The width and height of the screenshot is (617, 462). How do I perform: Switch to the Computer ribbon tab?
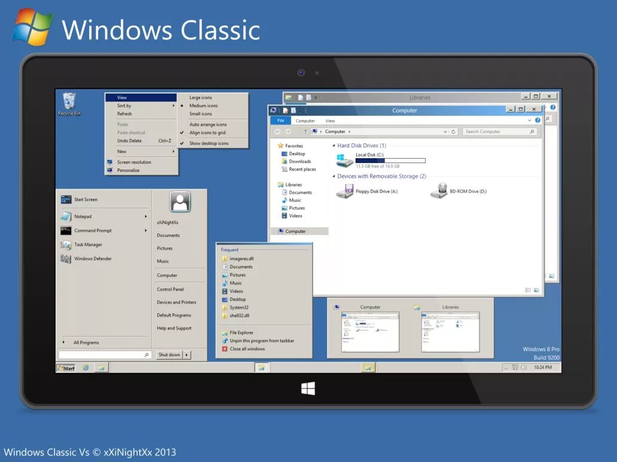[305, 121]
